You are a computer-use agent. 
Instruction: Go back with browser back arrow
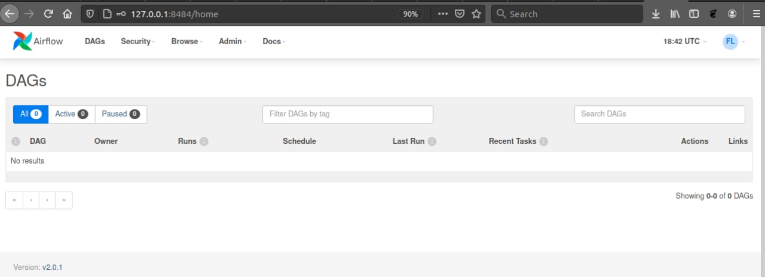click(10, 14)
